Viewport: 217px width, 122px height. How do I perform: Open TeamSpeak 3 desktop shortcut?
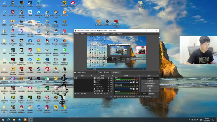[x=56, y=43]
